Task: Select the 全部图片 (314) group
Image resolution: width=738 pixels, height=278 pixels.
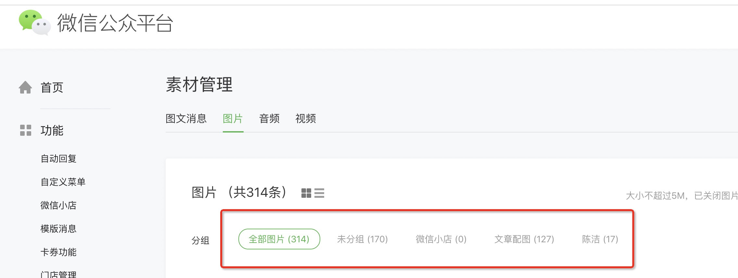Action: click(279, 239)
